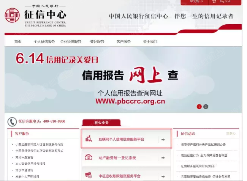Image resolution: width=247 pixels, height=181 pixels.
Task: Open the 本人查询信用报告流程 link
Action: (30, 164)
